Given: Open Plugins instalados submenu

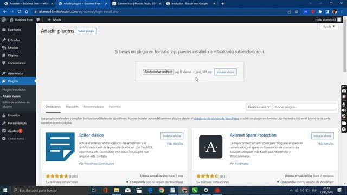Looking at the screenshot, I should coord(14,90).
